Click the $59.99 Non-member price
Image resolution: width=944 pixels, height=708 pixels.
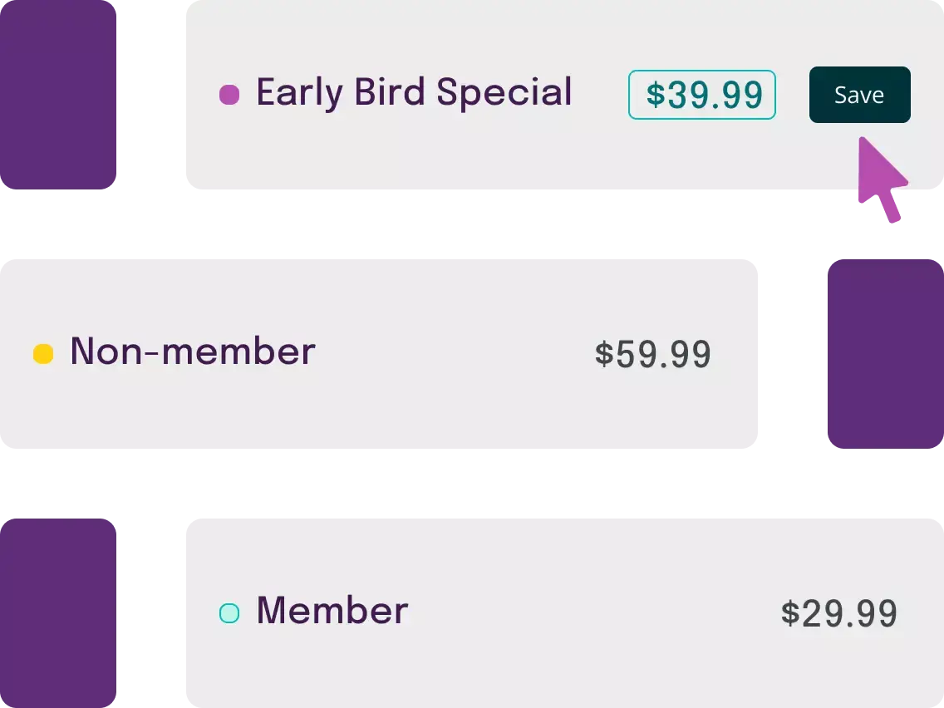[653, 355]
